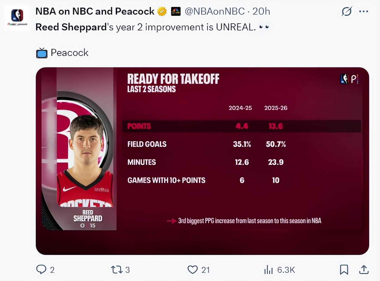
Task: Open the three-dot more options menu
Action: pyautogui.click(x=363, y=11)
